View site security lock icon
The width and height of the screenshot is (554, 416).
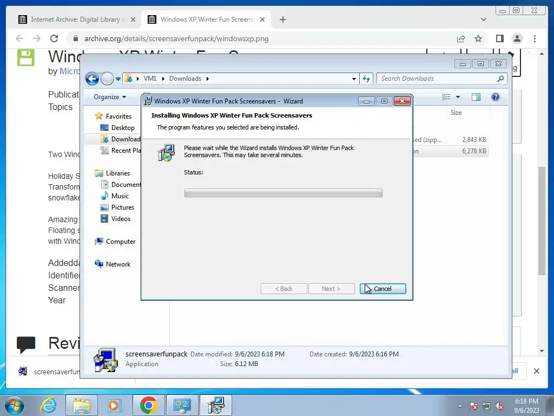75,38
